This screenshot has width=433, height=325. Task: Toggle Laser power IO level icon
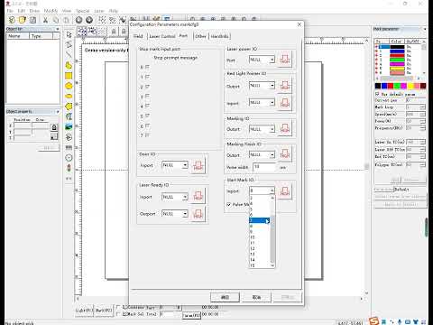285,59
